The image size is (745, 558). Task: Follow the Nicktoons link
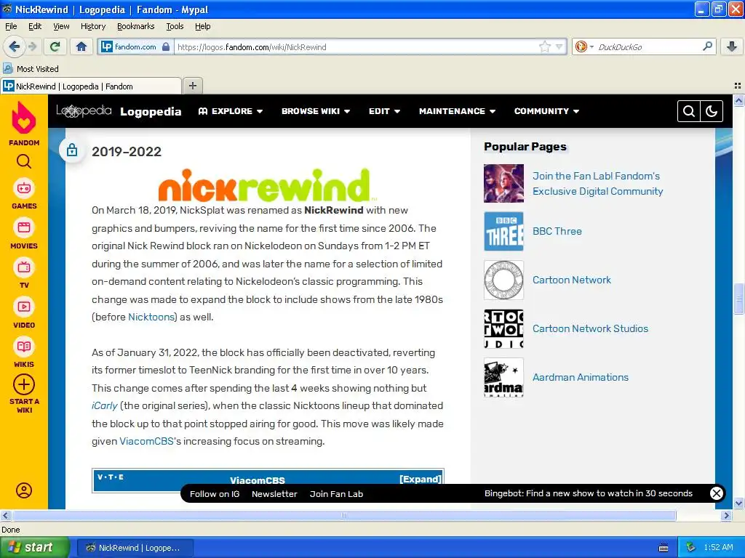151,317
